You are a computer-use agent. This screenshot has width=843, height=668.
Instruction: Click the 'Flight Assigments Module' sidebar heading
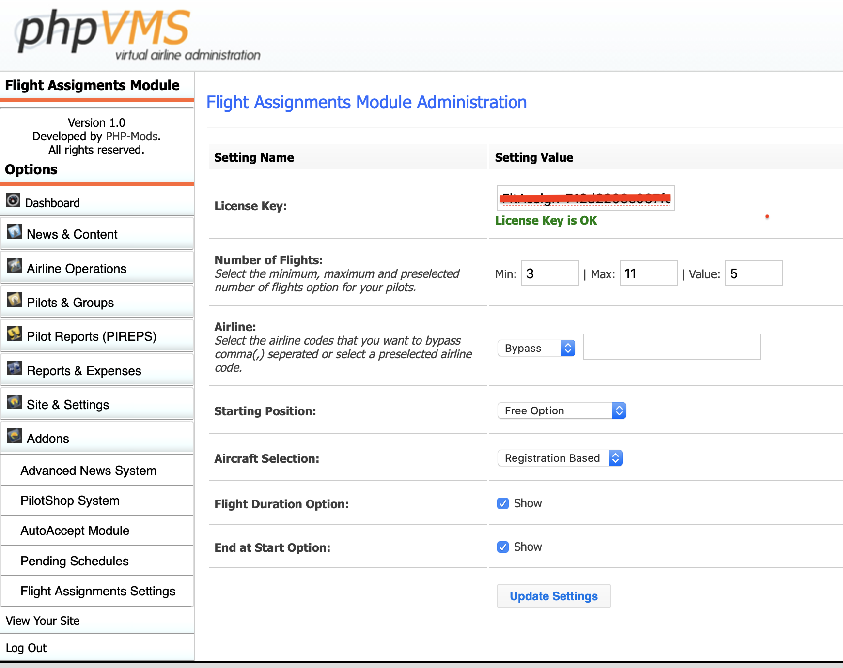(92, 85)
